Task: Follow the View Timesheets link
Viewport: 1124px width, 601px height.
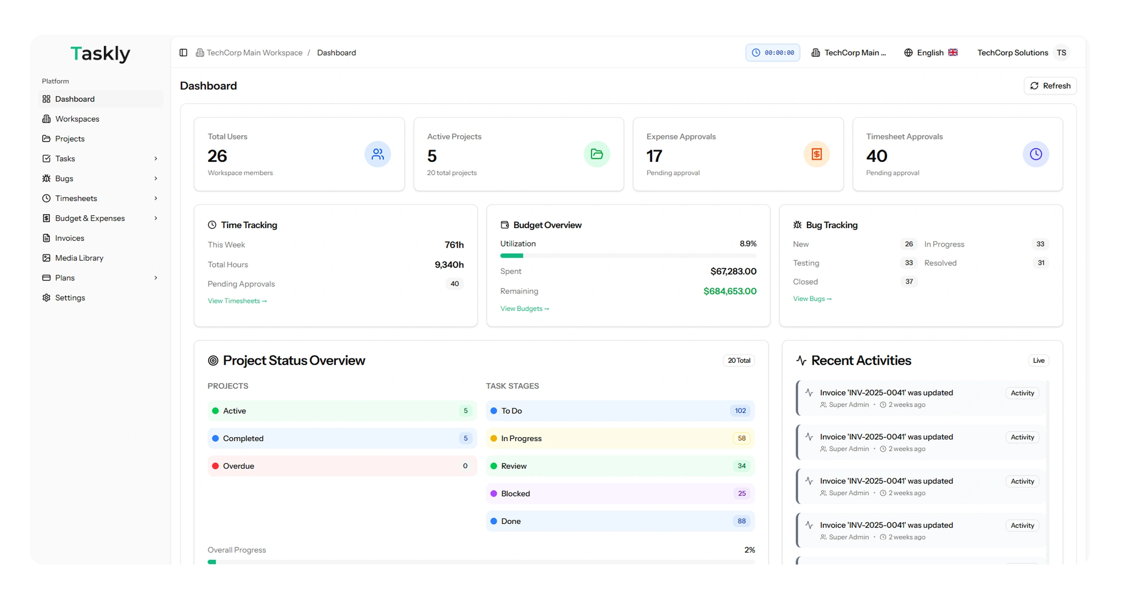Action: tap(237, 301)
